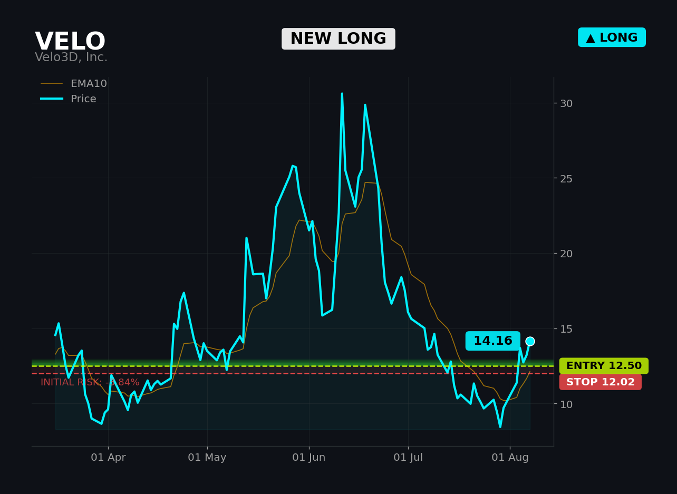Click the 10 y-axis tick label
677x494 pixels.
point(566,404)
